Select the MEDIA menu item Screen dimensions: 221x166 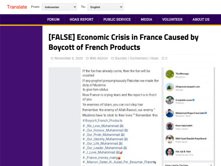[x=146, y=20]
